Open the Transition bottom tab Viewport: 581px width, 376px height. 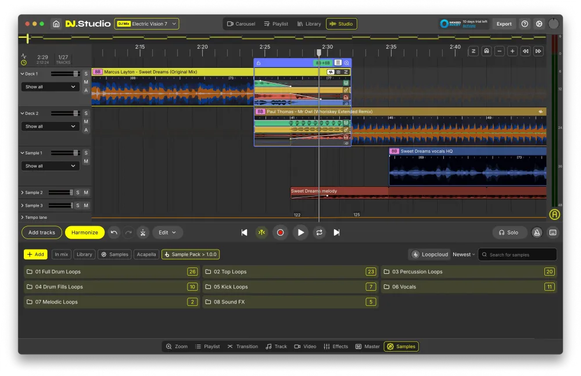click(x=243, y=346)
